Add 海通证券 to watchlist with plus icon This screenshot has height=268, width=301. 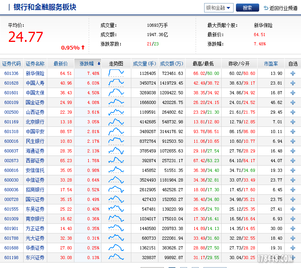coord(293,151)
